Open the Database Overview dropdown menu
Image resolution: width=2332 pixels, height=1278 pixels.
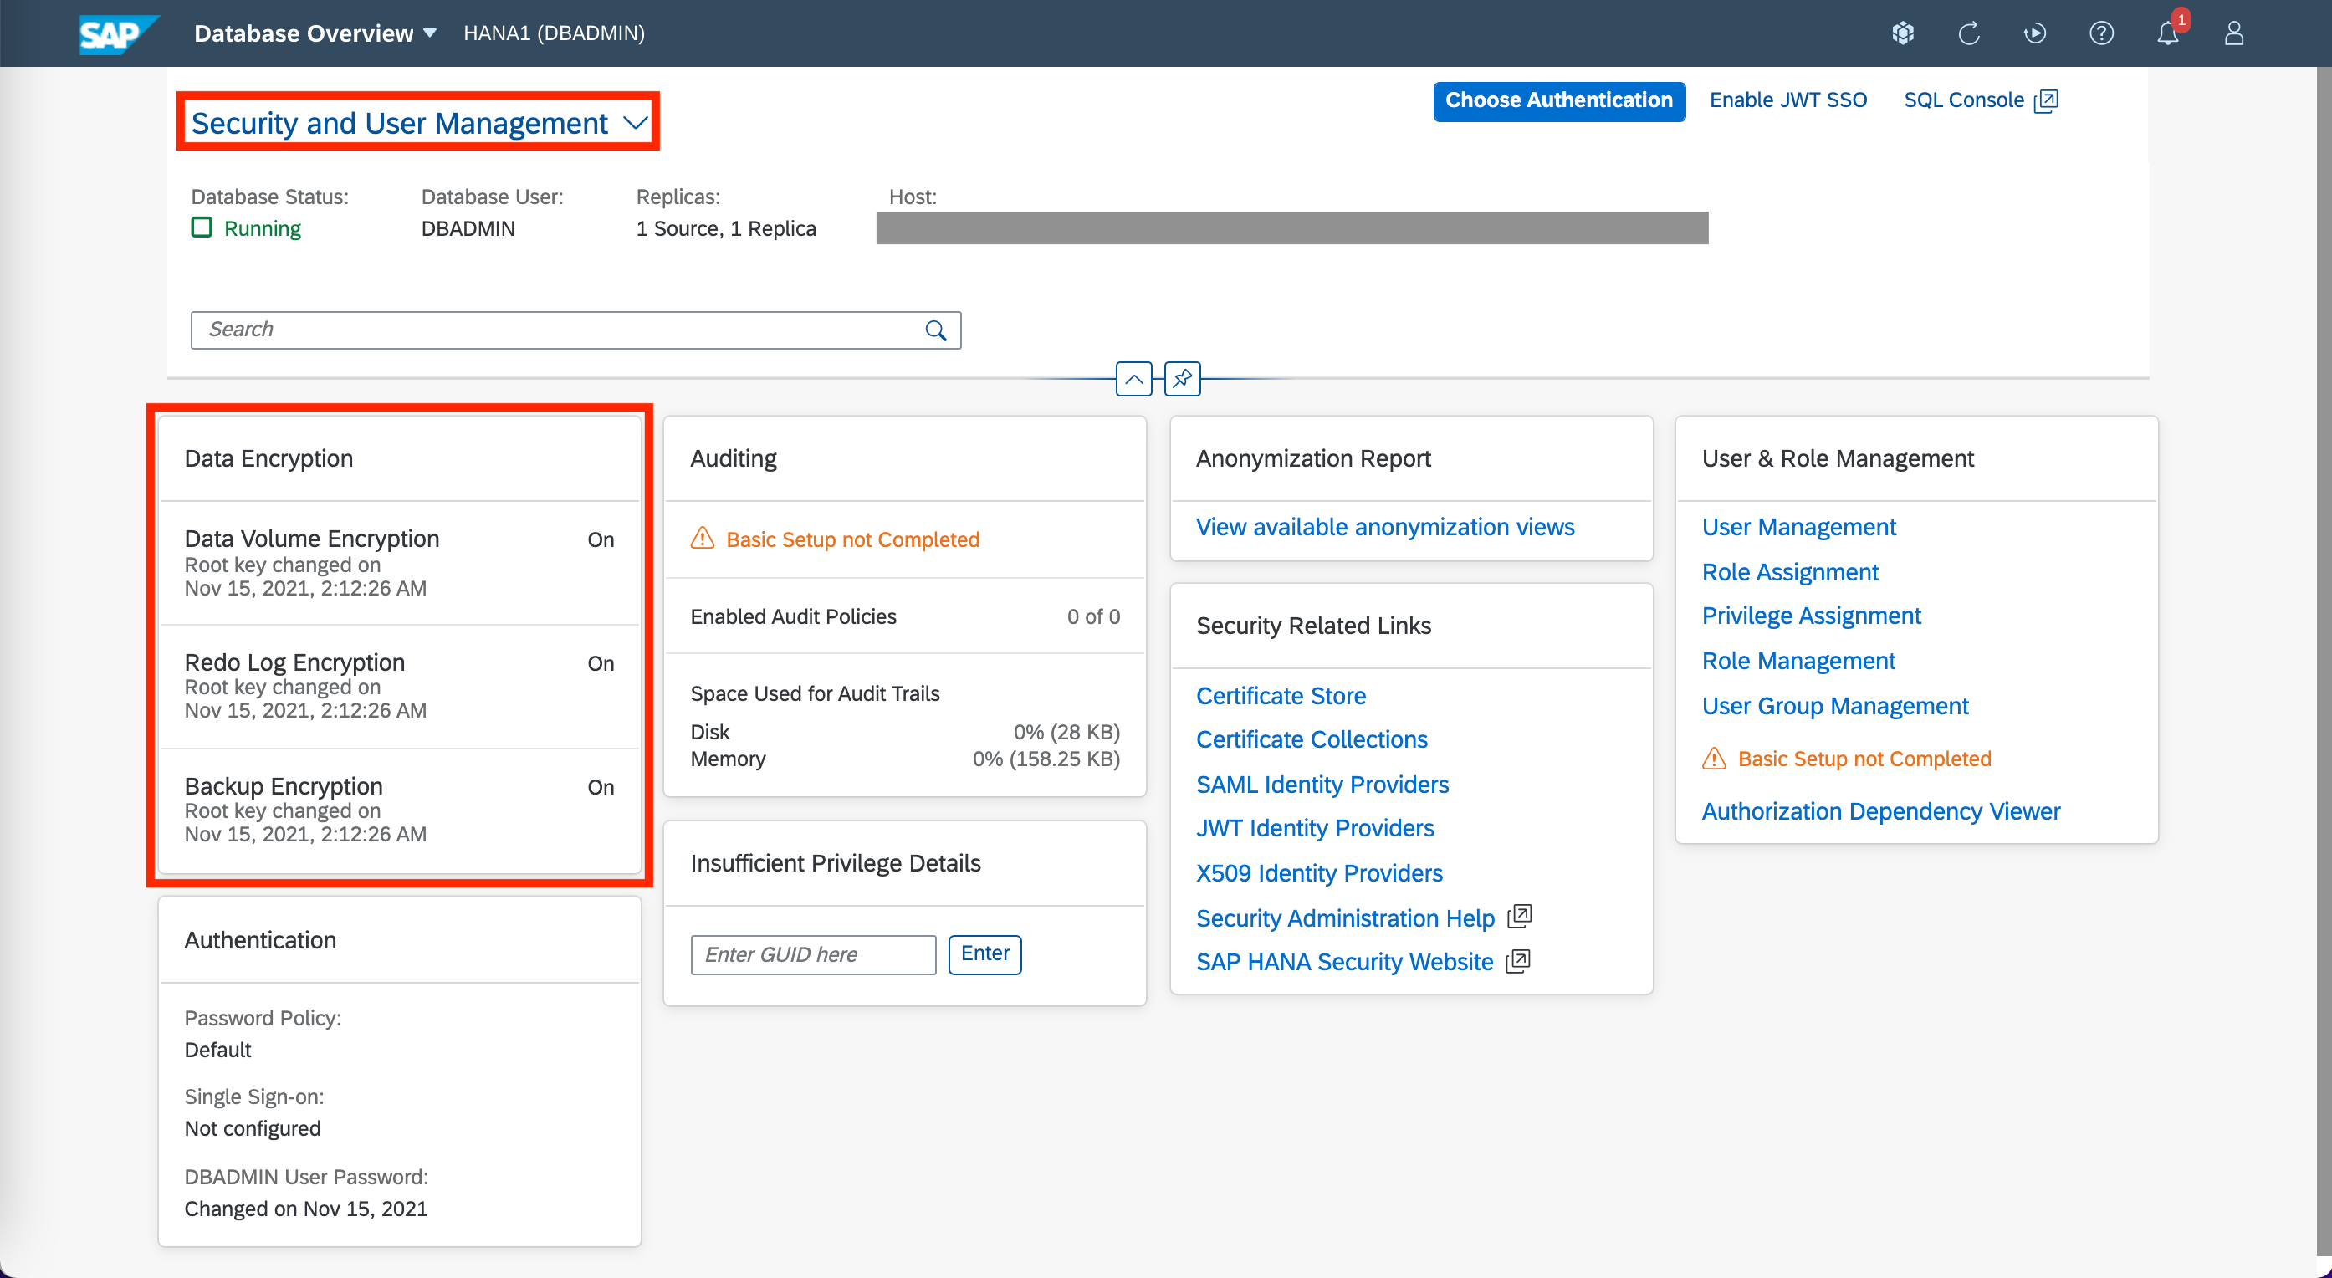[315, 33]
